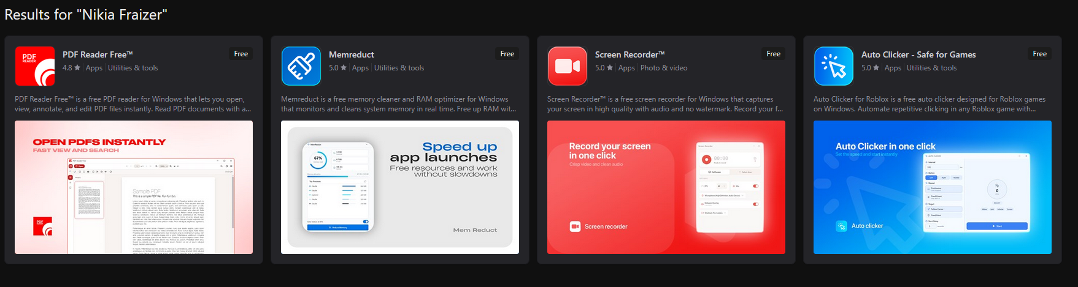The image size is (1078, 287).
Task: Click the 5.0 star rating of Screen Recorder
Action: click(604, 68)
